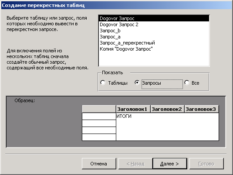233x175 pixels.
Task: Select Копия "Dogovor Запрос" entry
Action: click(x=154, y=49)
